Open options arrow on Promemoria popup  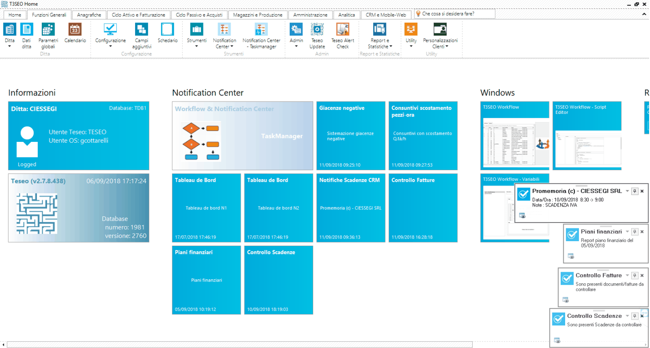(627, 191)
